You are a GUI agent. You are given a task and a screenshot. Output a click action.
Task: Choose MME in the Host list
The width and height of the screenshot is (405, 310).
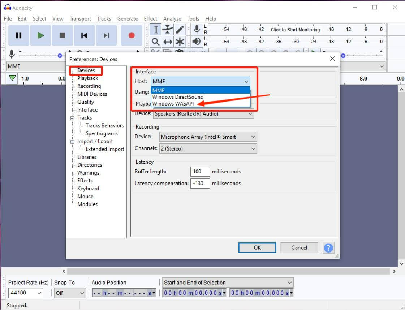[x=201, y=90]
